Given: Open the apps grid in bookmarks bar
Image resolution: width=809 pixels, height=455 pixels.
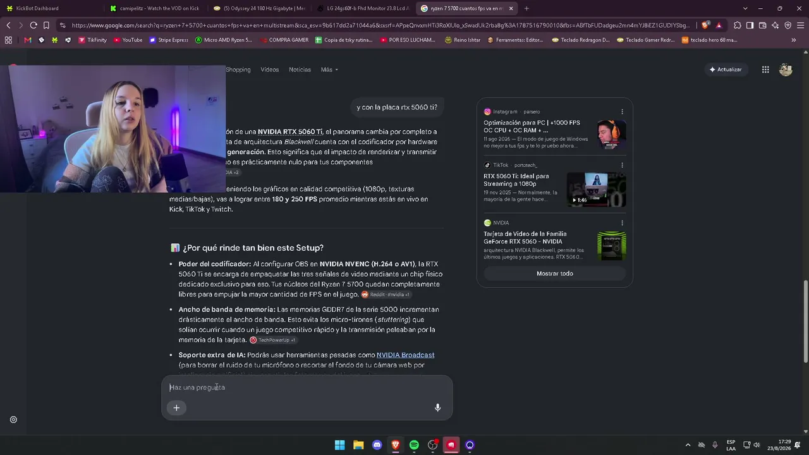Looking at the screenshot, I should (8, 40).
